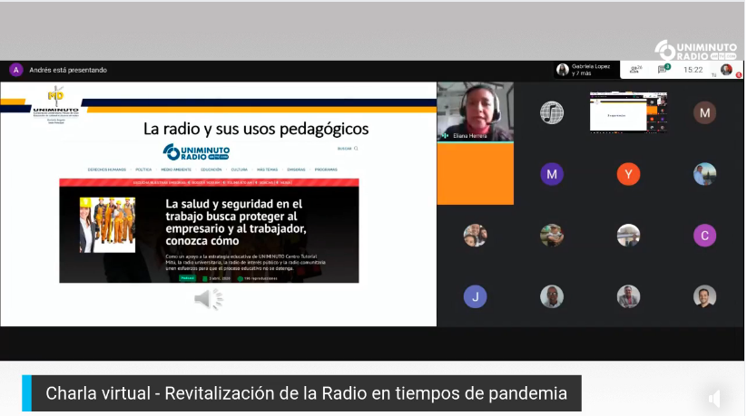The width and height of the screenshot is (747, 416).
Task: Open Más Temas in the site menu
Action: (267, 169)
